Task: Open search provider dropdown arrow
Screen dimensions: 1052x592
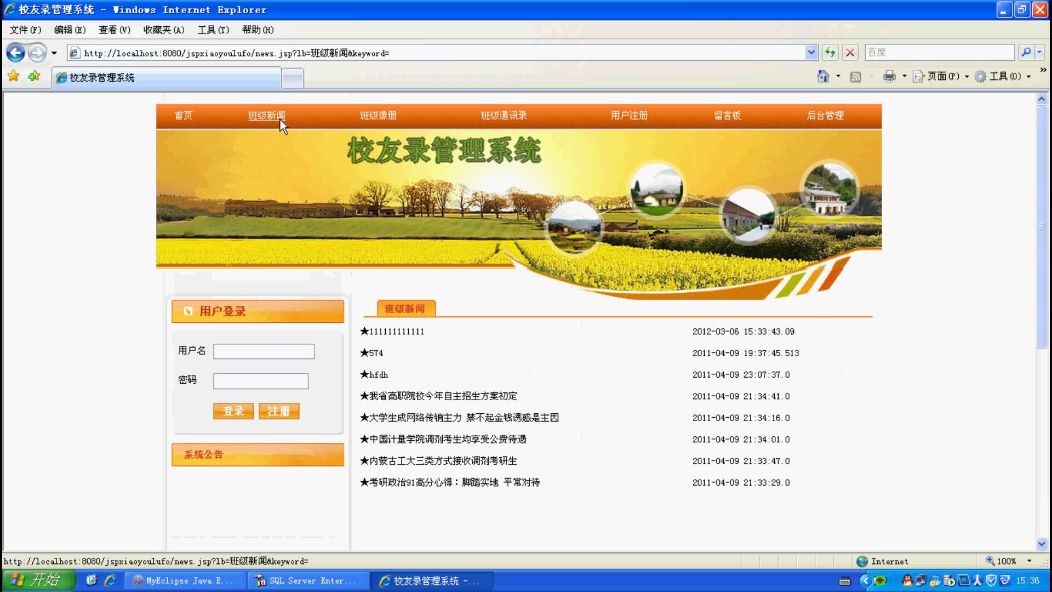Action: tap(1039, 53)
